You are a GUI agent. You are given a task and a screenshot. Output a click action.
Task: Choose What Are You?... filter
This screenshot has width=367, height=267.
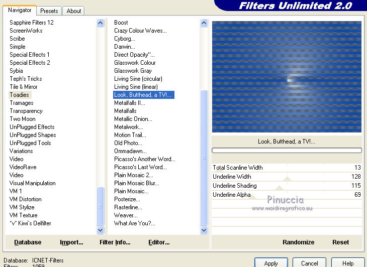tap(135, 223)
